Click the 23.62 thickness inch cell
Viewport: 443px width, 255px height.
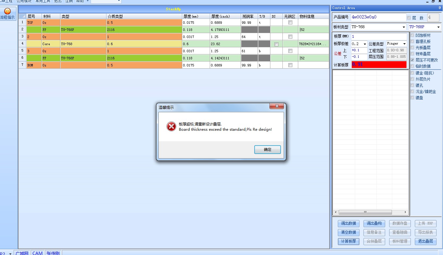pos(225,44)
